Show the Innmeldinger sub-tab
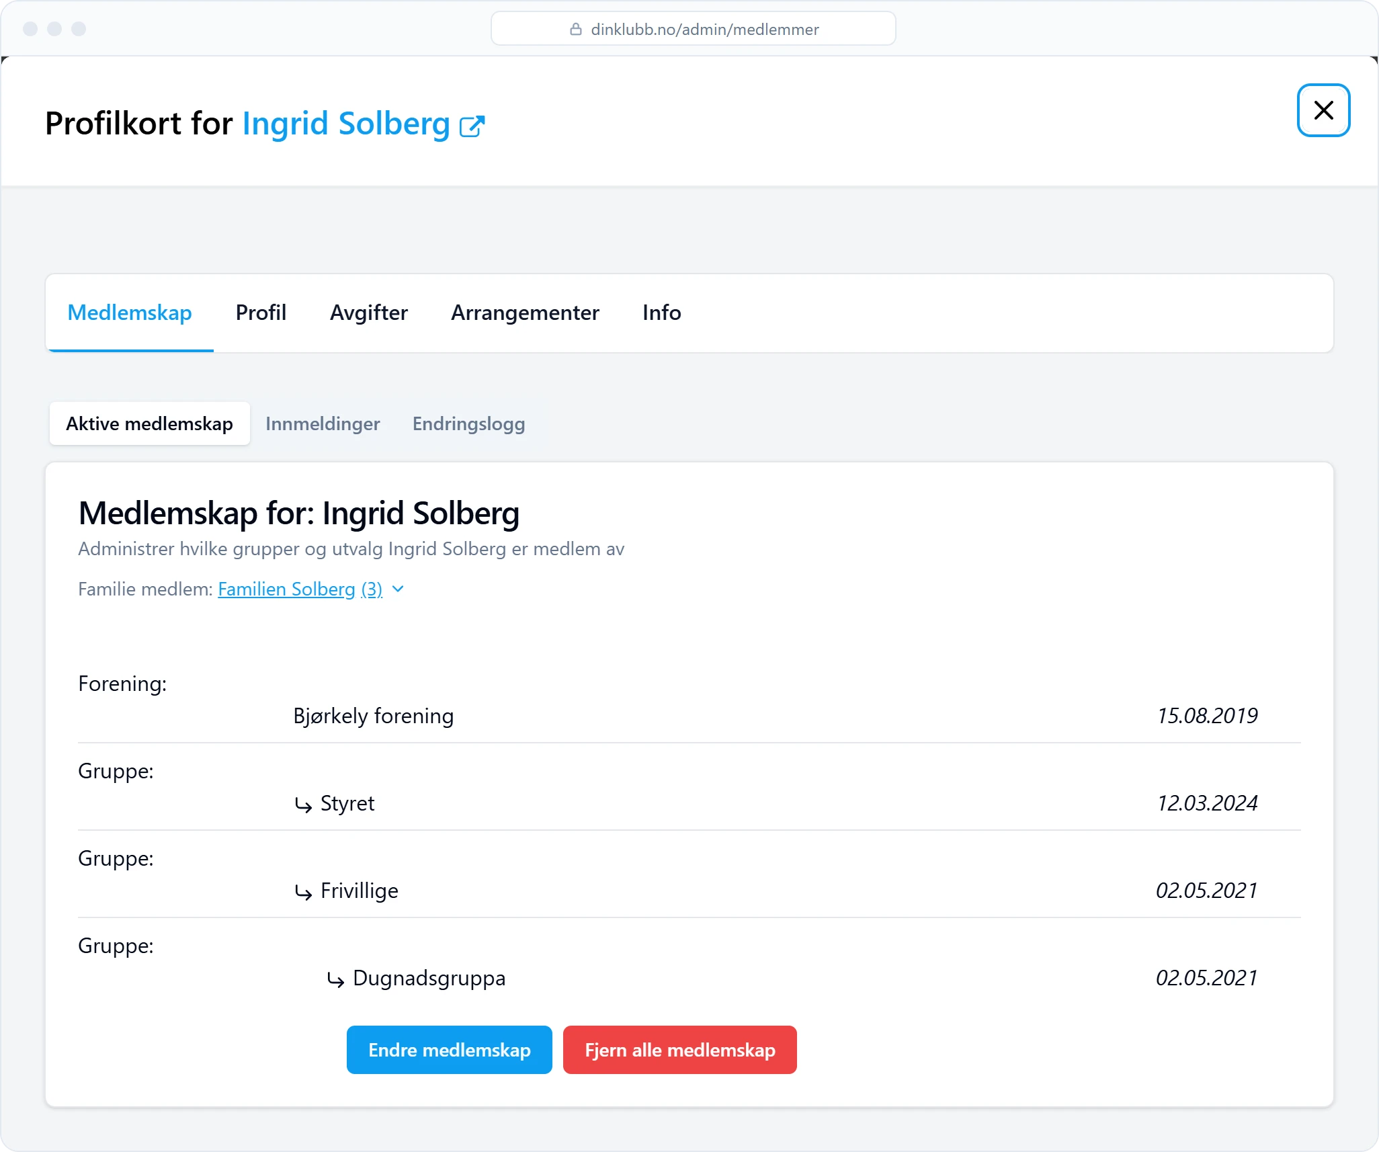 (x=323, y=423)
